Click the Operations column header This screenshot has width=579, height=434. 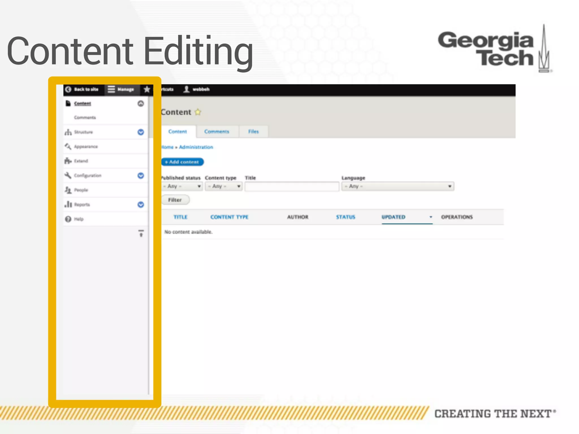457,217
